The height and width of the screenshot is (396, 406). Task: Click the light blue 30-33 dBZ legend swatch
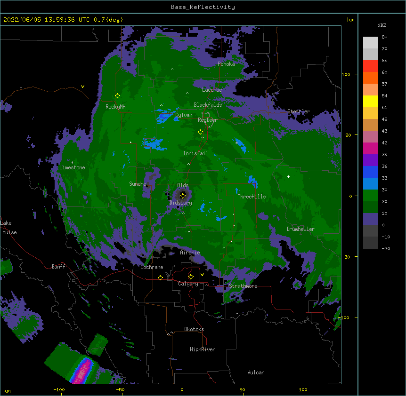tap(370, 183)
